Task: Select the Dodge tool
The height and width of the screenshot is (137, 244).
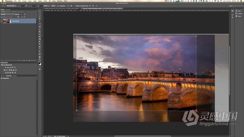Action: 40,44
